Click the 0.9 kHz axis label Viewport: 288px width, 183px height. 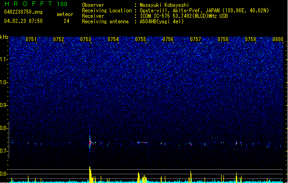coord(4,105)
